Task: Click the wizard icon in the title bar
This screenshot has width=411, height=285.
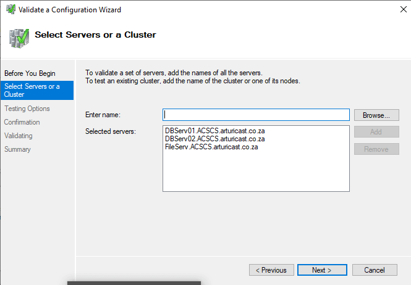Action: (x=11, y=10)
